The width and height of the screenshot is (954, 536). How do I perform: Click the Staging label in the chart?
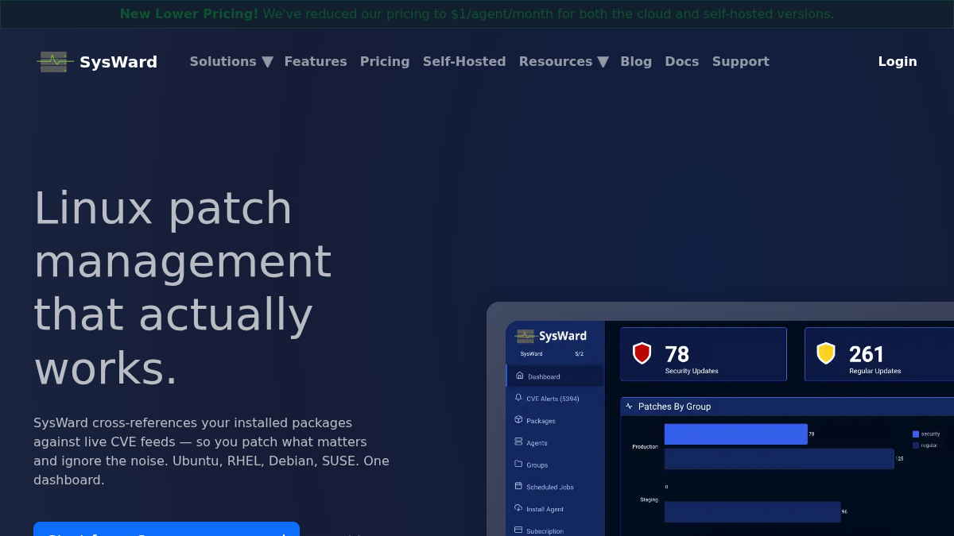pos(649,499)
